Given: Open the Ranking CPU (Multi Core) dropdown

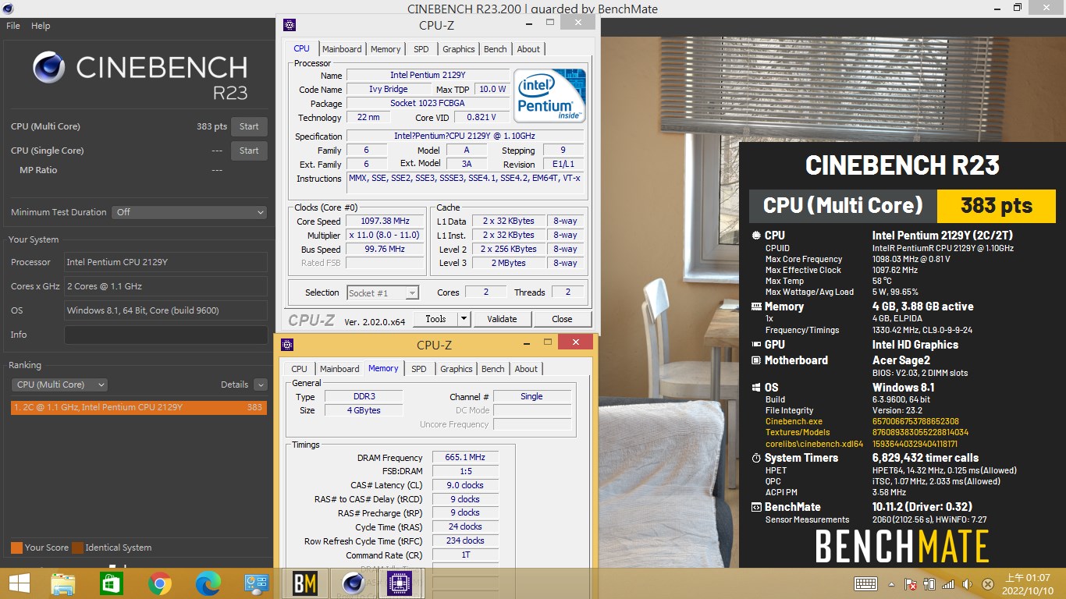Looking at the screenshot, I should pos(59,385).
